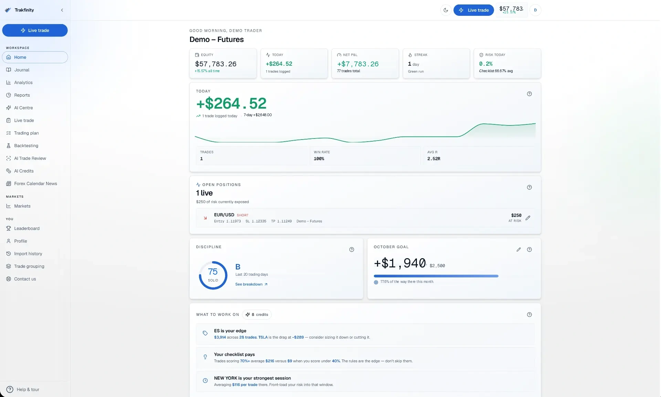
Task: Edit the EUR/USD short position pencil
Action: coord(528,218)
